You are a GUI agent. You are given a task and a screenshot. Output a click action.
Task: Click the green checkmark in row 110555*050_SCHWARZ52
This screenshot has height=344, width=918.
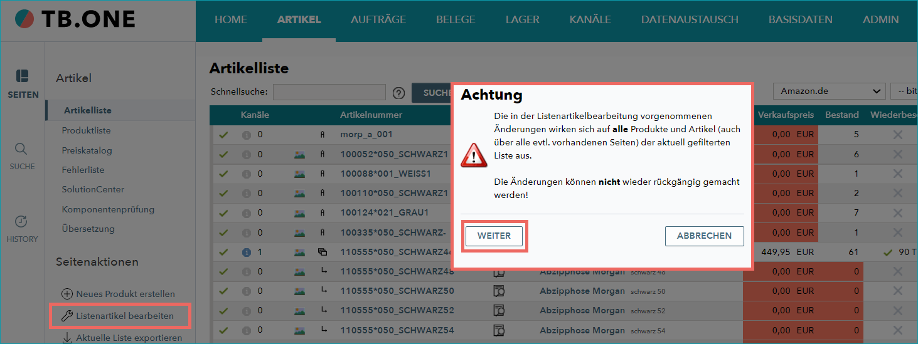click(223, 311)
